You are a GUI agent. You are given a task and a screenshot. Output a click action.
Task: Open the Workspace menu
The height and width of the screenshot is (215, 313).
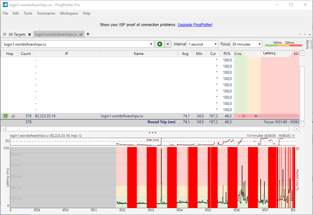[x=69, y=13]
